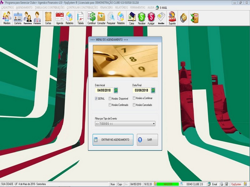250x187 pixels.
Task: Click the ENTRAR NO AGENDAMENTO button
Action: click(113, 140)
